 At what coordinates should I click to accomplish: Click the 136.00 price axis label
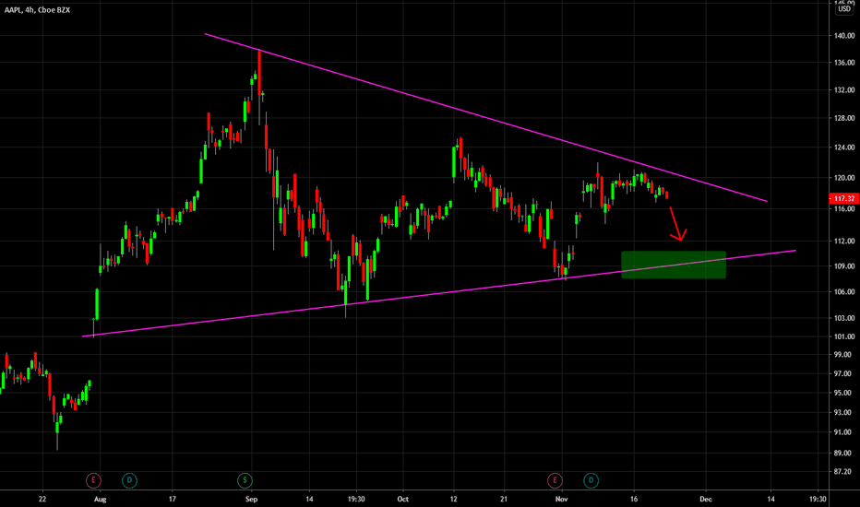844,63
